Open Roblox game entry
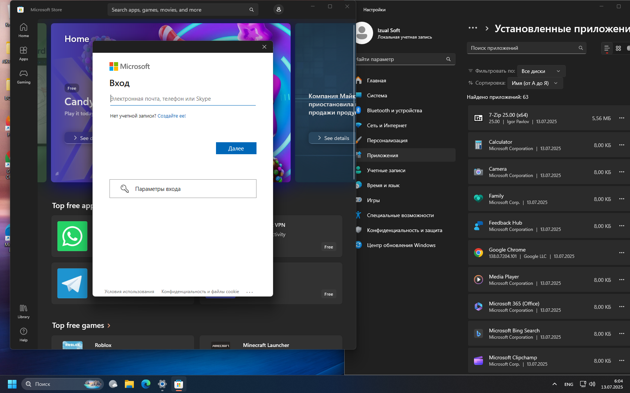This screenshot has width=630, height=393. pyautogui.click(x=123, y=343)
